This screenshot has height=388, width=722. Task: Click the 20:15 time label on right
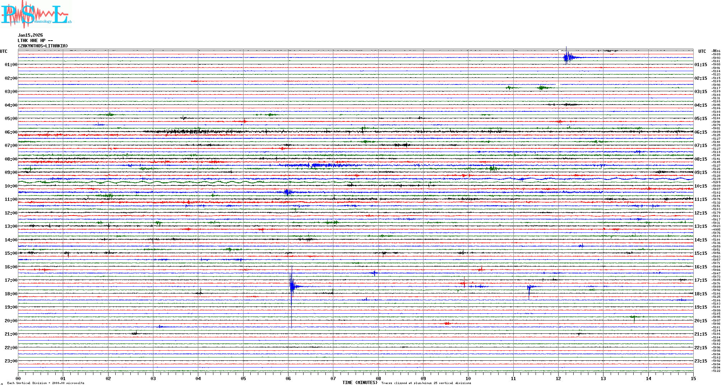coord(700,321)
